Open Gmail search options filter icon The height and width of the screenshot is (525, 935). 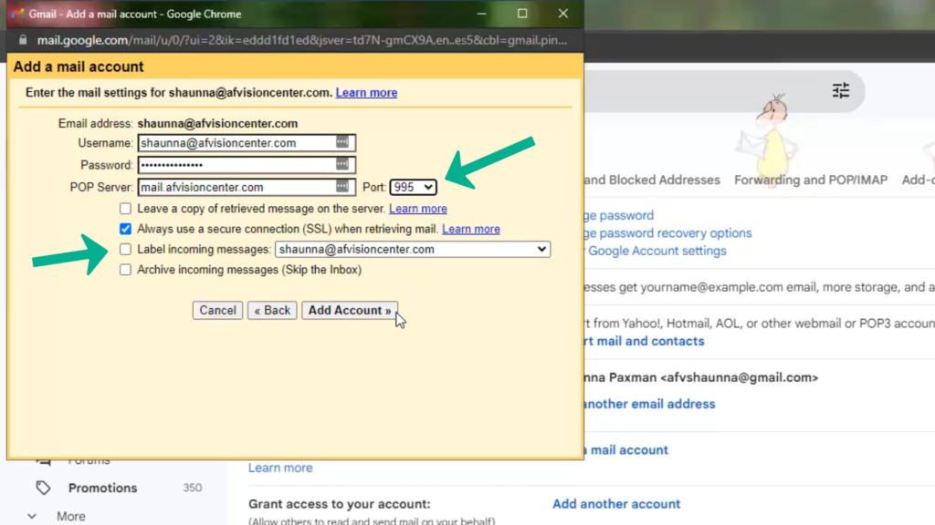tap(841, 90)
